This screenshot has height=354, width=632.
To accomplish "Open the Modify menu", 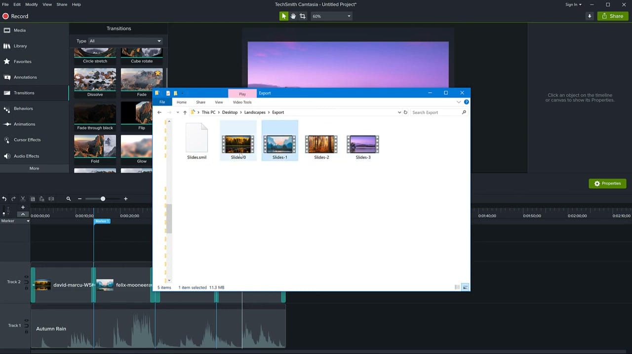I will 31,4.
